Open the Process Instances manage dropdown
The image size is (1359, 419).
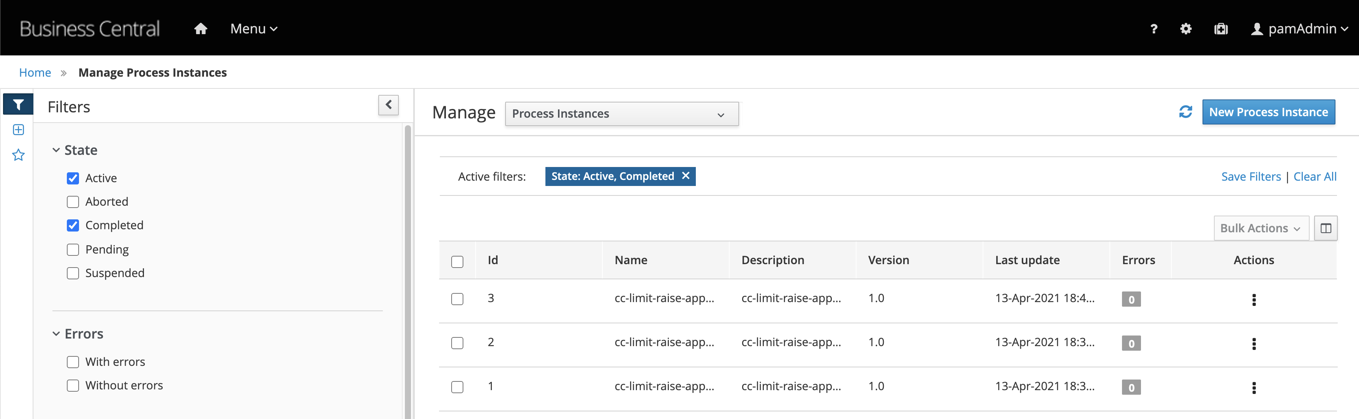tap(621, 114)
